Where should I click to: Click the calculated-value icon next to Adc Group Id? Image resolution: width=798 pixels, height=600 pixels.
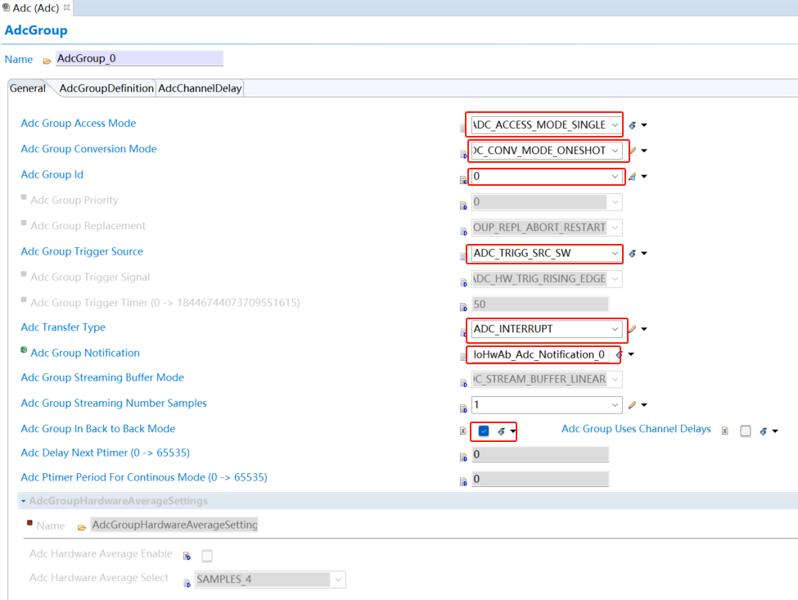click(x=631, y=176)
